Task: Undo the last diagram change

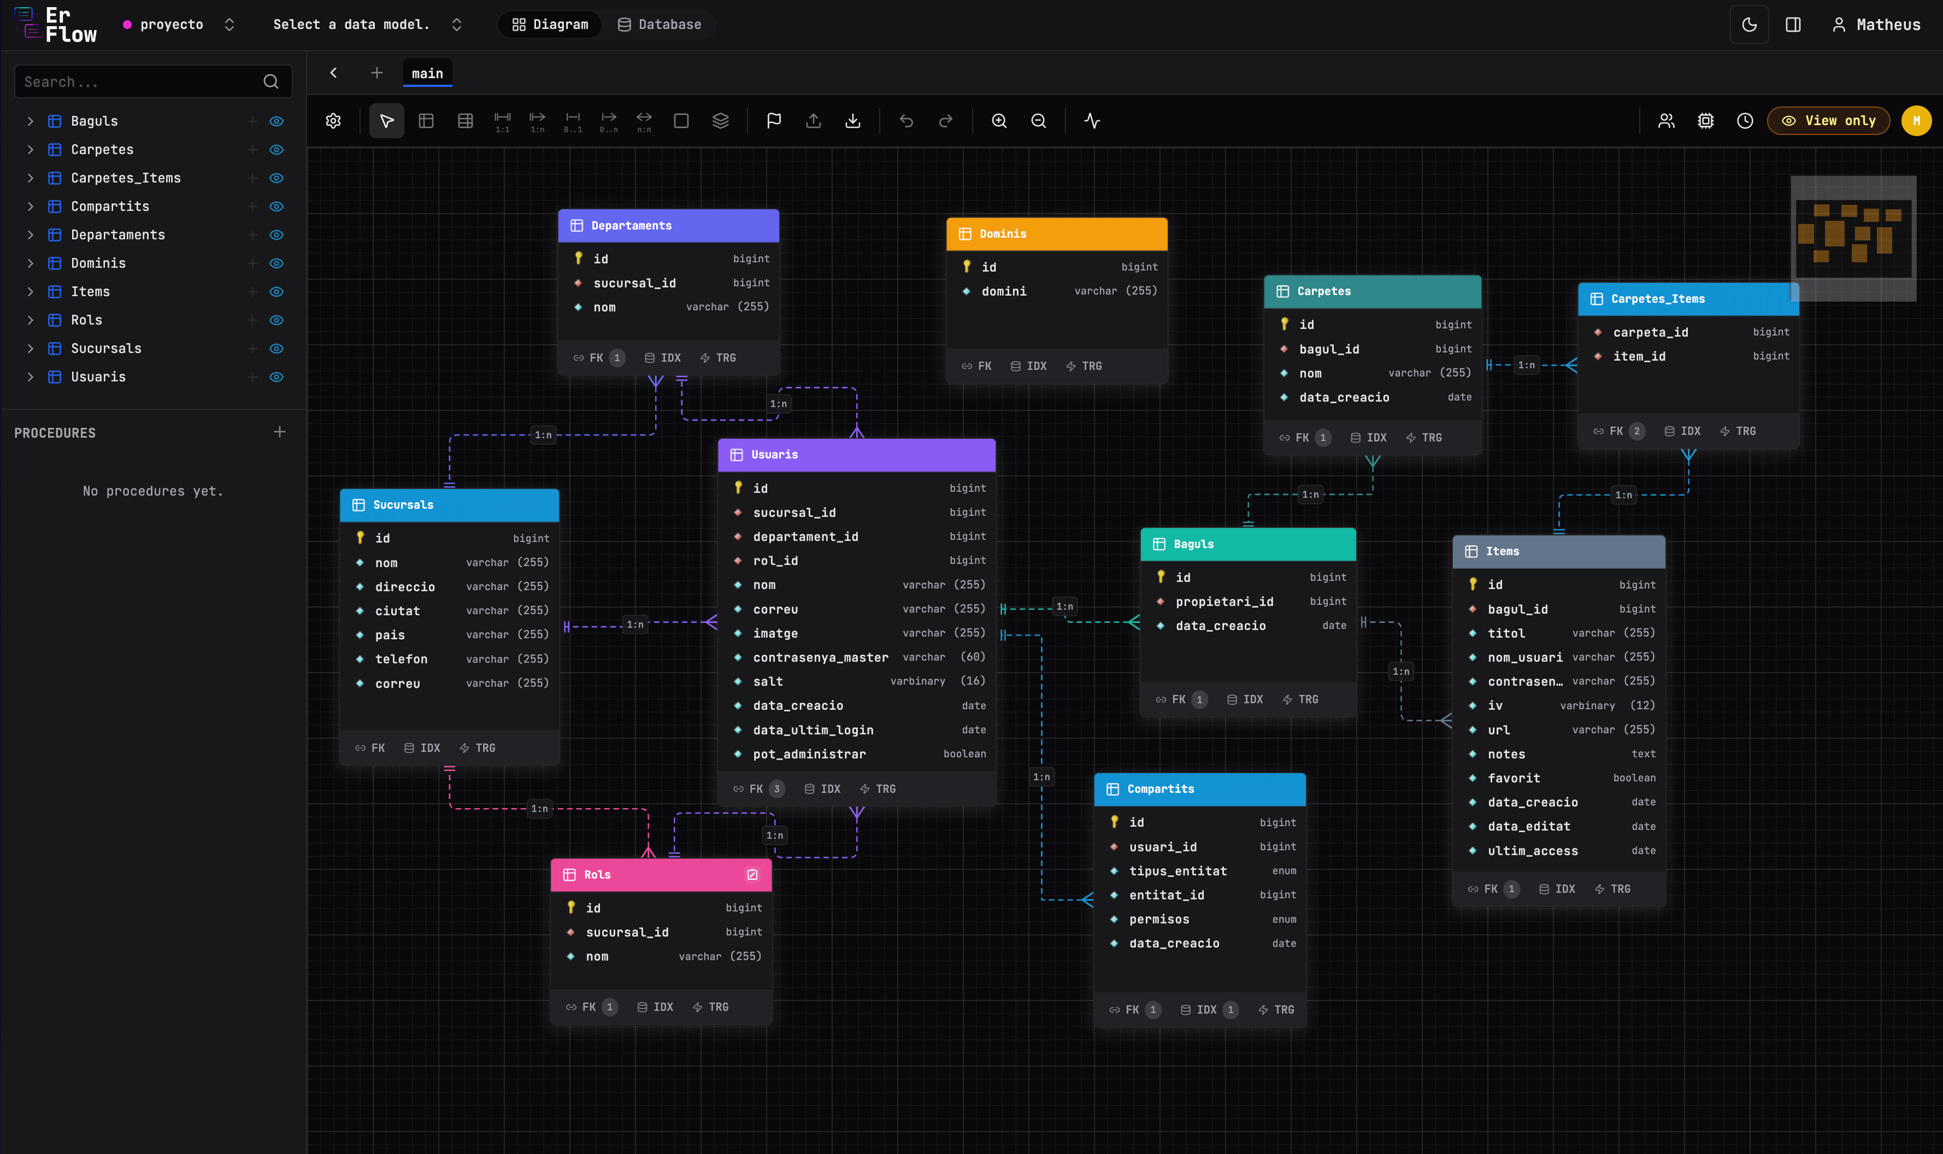Action: pyautogui.click(x=906, y=121)
